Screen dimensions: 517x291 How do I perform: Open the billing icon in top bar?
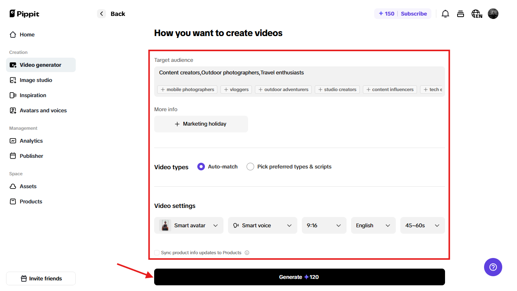pos(460,14)
